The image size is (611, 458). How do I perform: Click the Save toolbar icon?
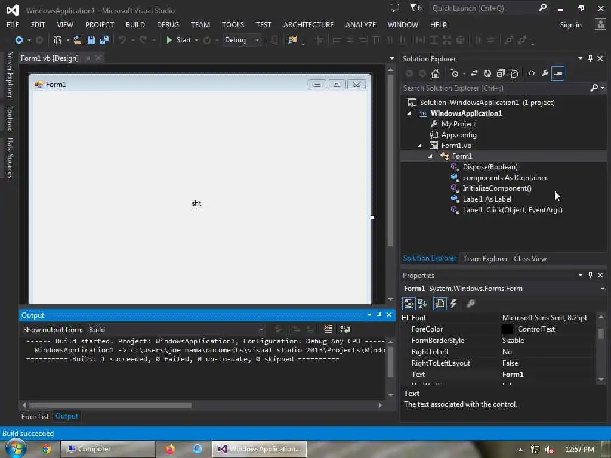coord(91,40)
